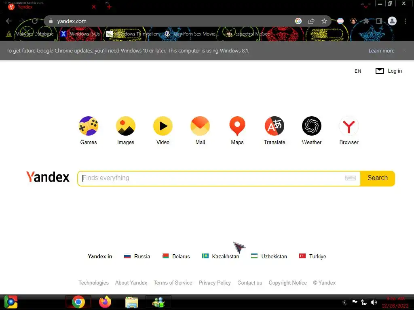This screenshot has width=414, height=310.
Task: Open the EN language selector
Action: pyautogui.click(x=358, y=71)
